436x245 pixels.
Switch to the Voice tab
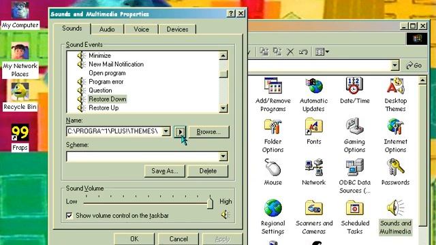[x=141, y=29]
